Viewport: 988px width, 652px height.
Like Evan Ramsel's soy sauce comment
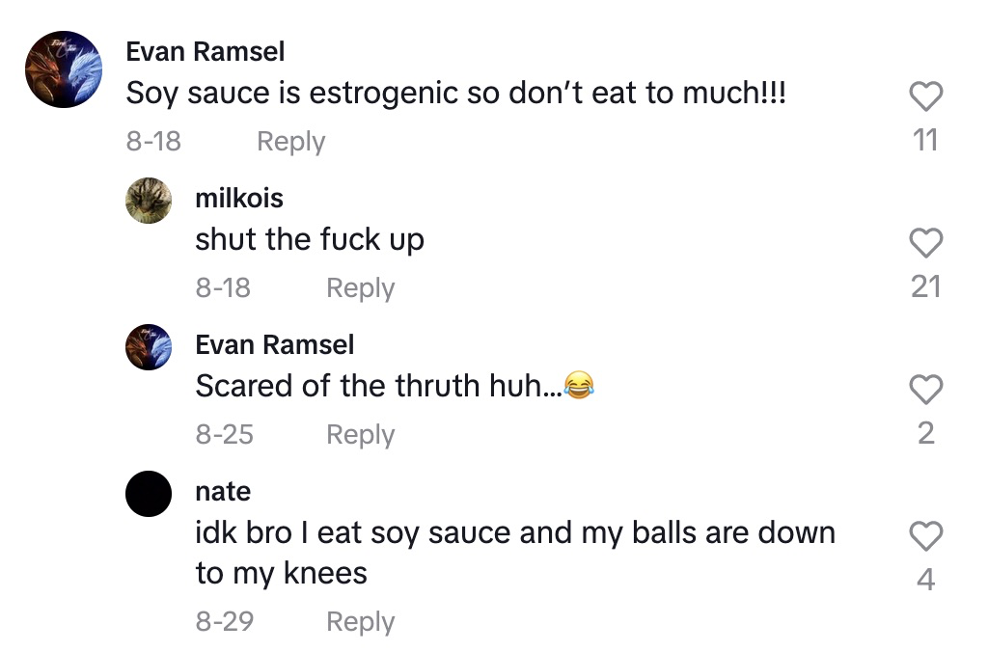point(925,96)
